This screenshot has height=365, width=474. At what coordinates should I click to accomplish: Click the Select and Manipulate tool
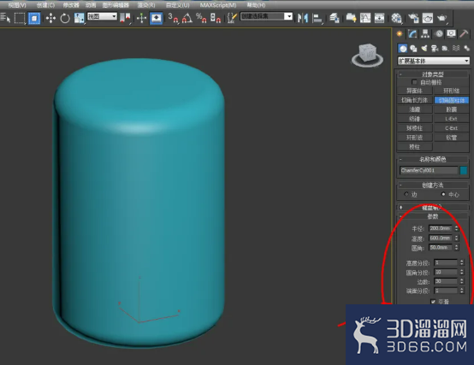(141, 18)
